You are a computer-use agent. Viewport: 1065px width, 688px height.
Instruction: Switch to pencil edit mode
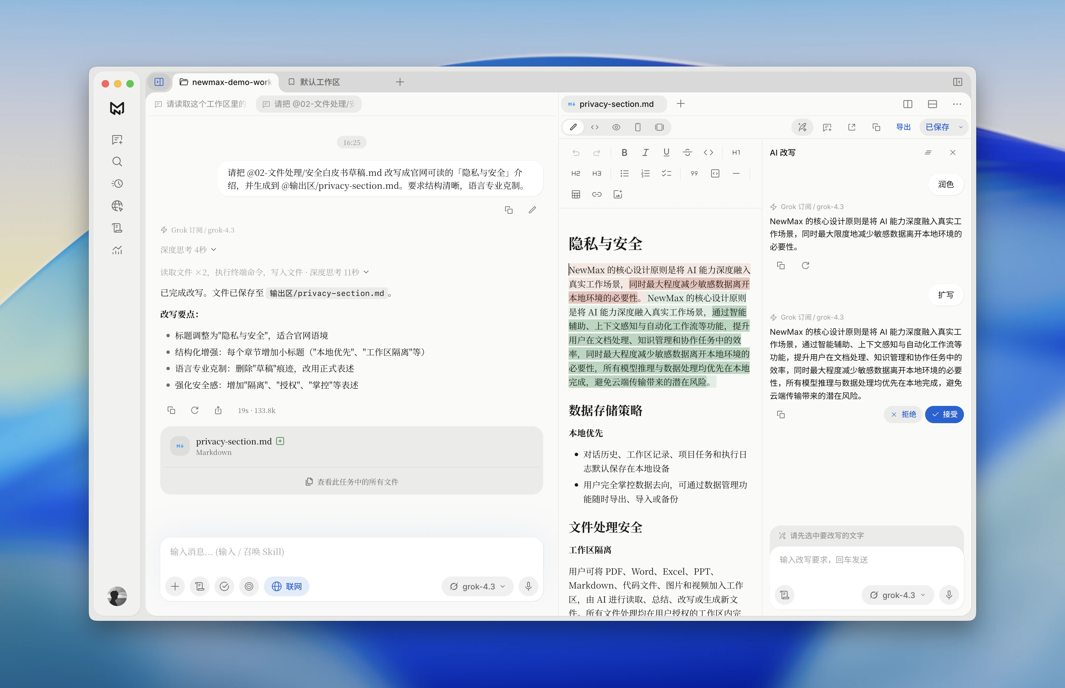573,127
